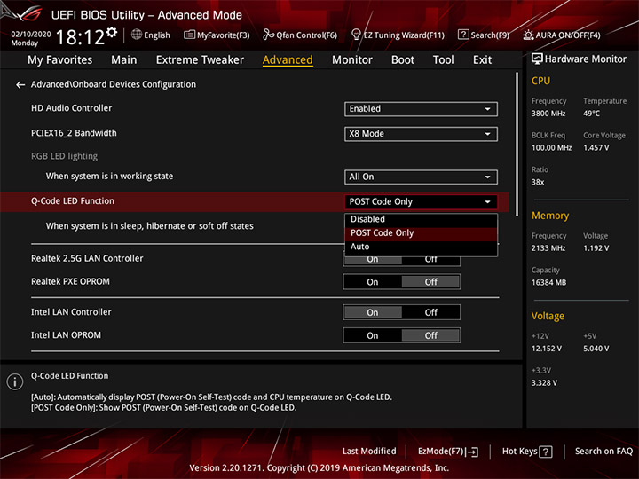Image resolution: width=639 pixels, height=479 pixels.
Task: Click Last Modified at the bottom
Action: click(369, 452)
